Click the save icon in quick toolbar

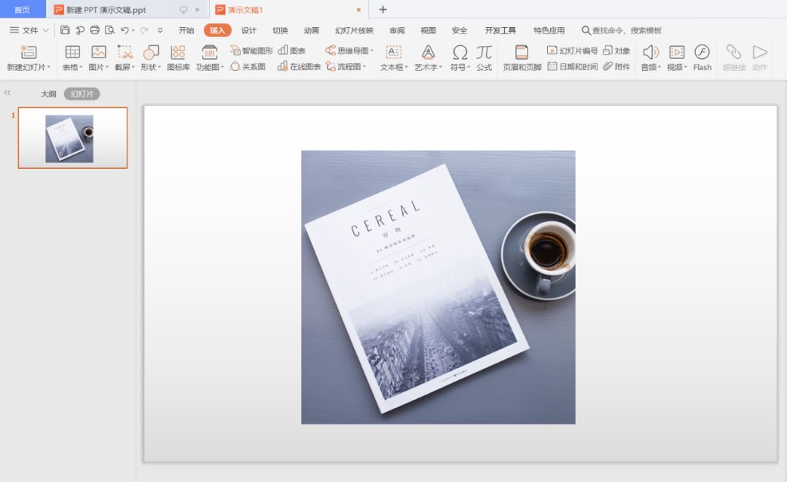[x=65, y=30]
